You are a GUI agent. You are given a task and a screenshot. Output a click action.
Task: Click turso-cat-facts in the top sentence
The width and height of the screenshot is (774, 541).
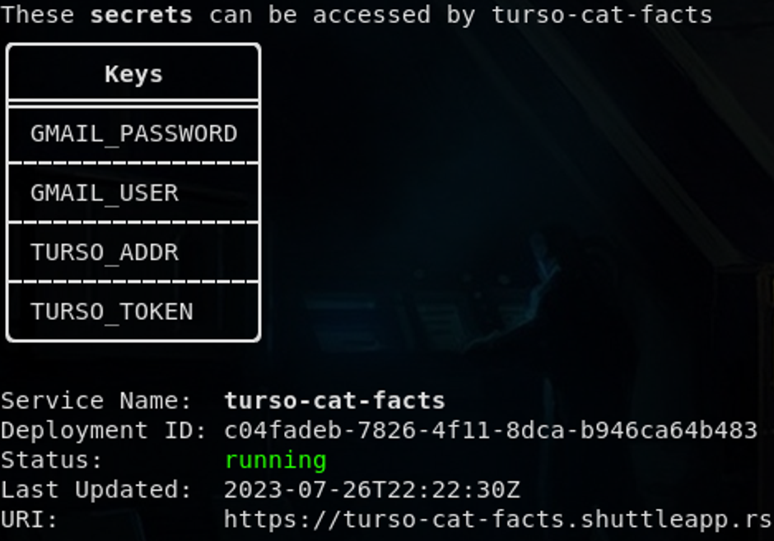(602, 15)
